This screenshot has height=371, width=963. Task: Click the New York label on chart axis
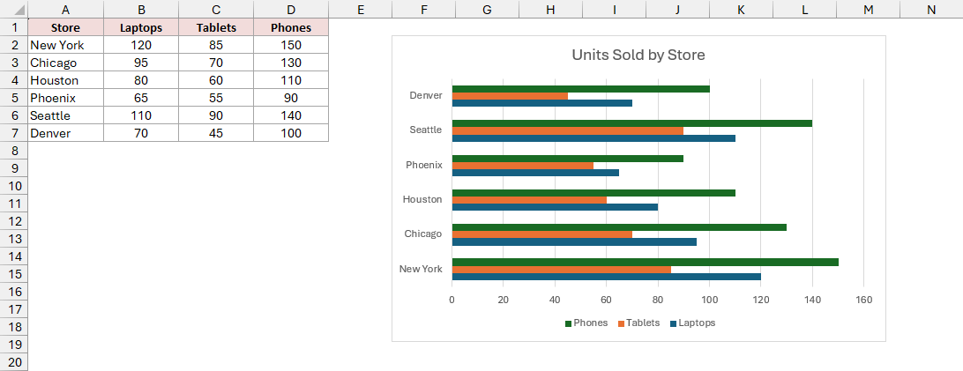click(421, 269)
